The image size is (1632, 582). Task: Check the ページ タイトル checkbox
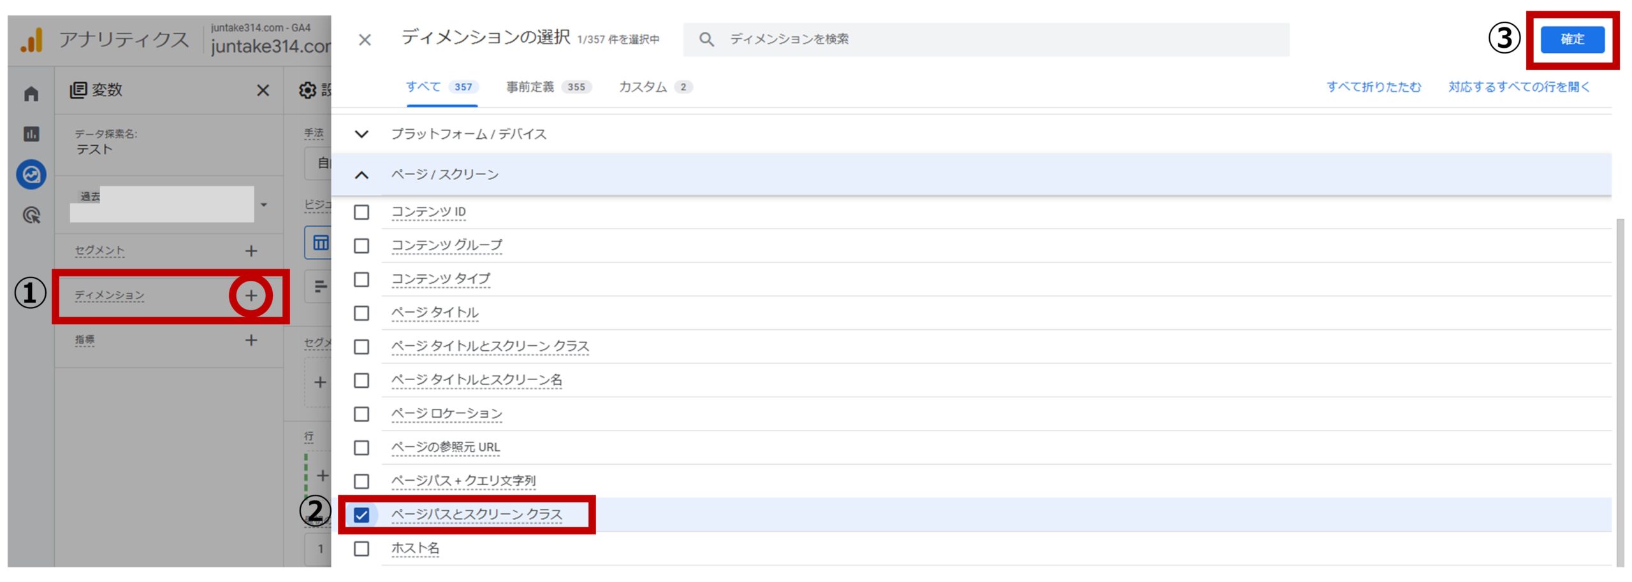pos(361,313)
